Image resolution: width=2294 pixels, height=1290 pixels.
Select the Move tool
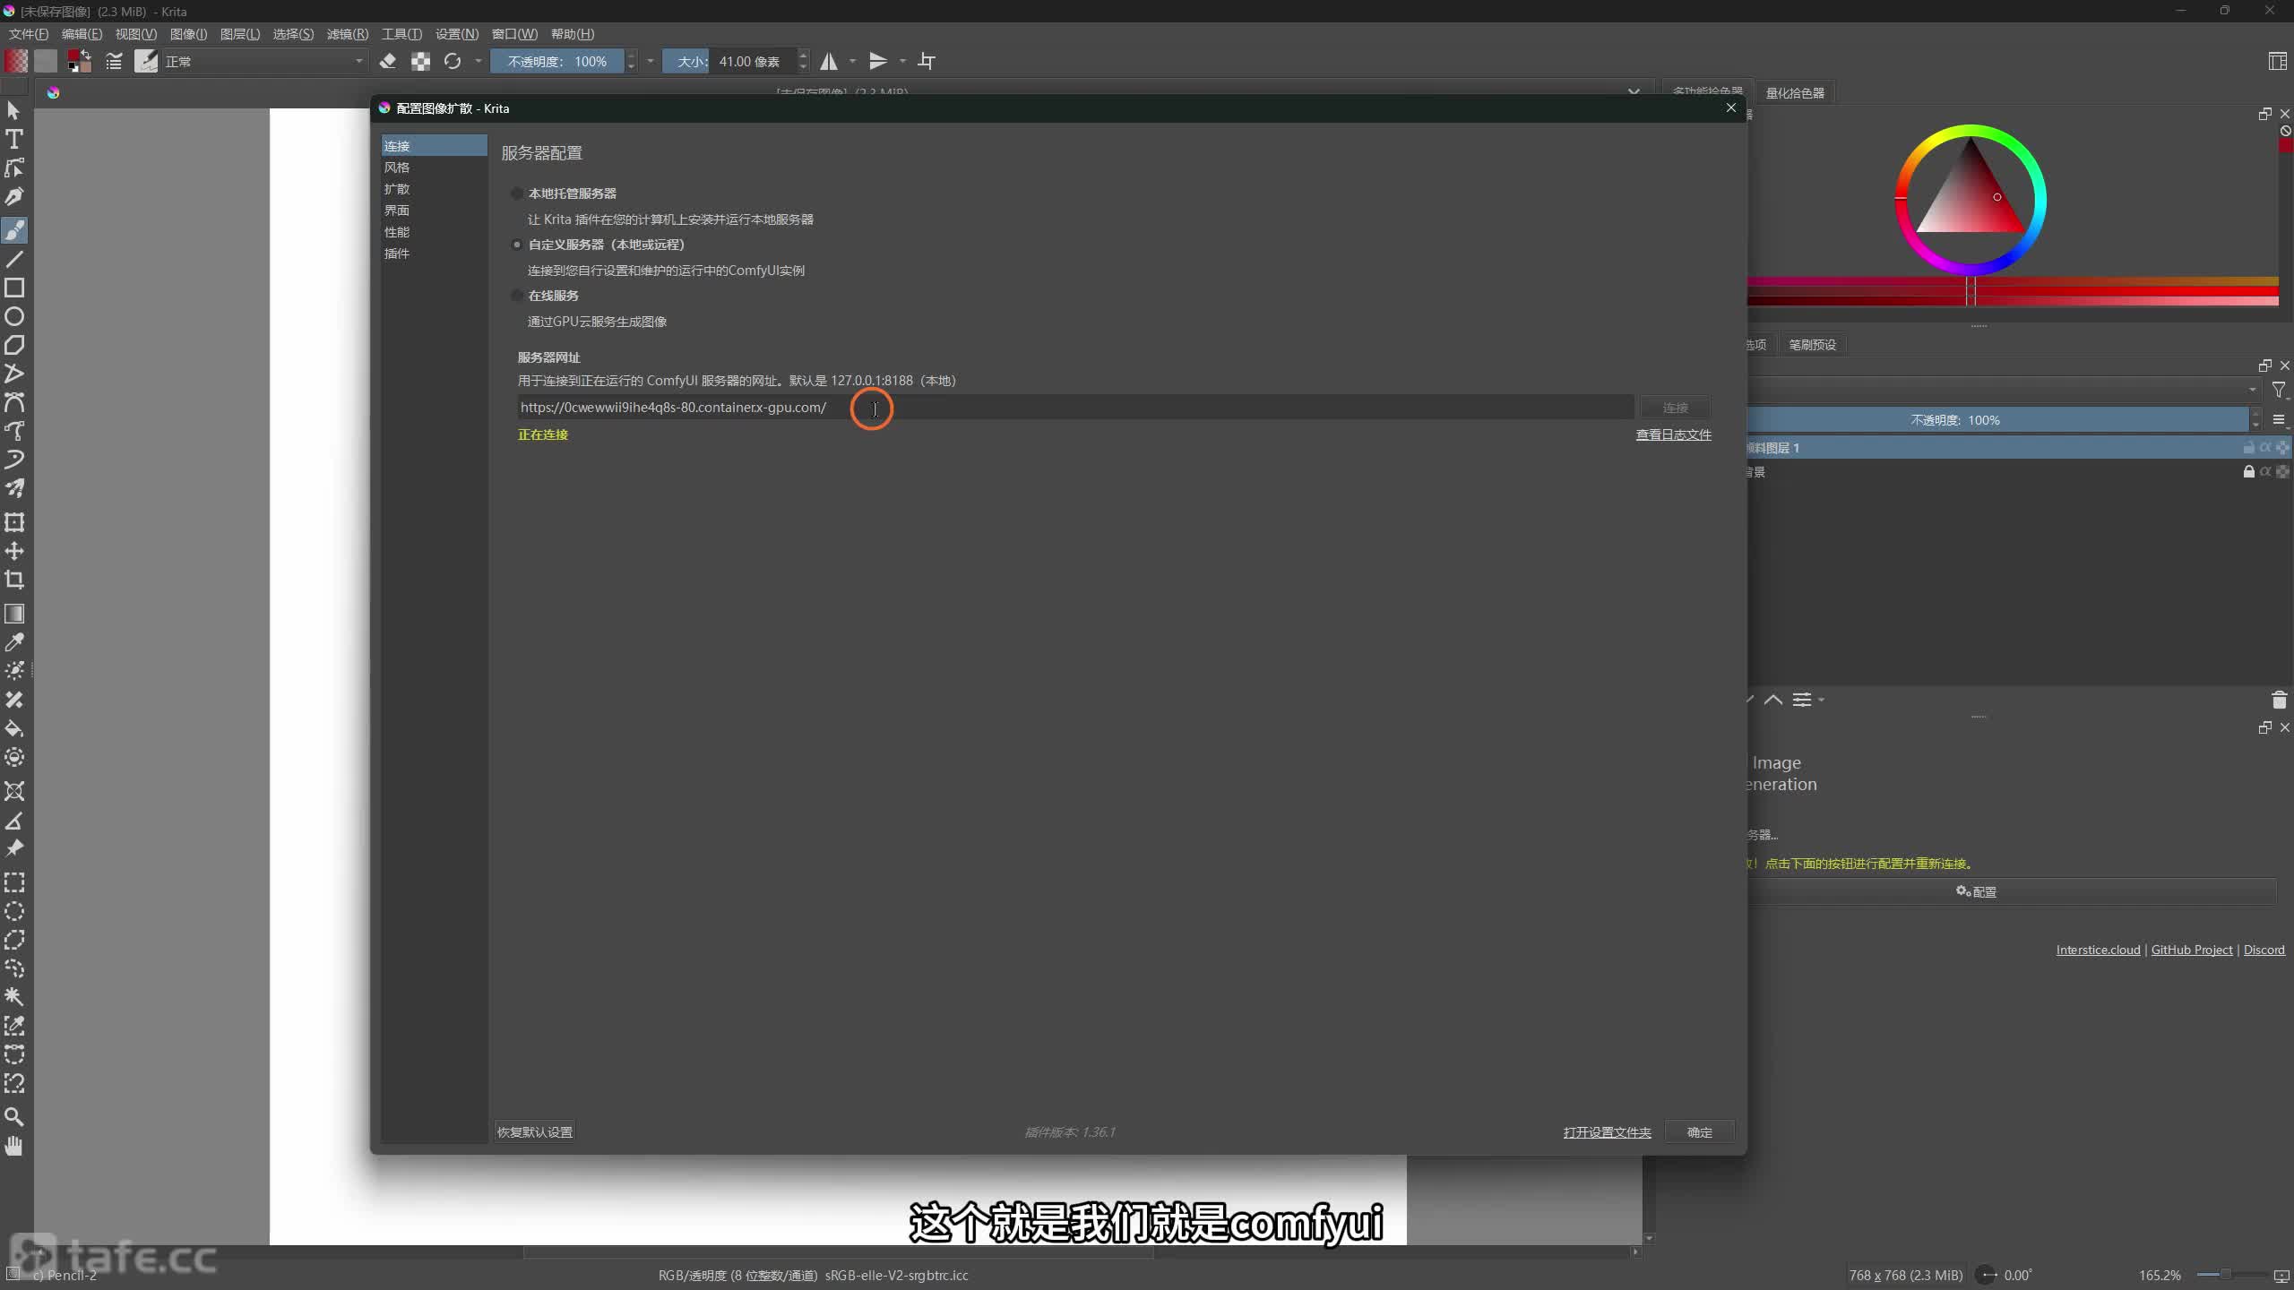point(14,551)
